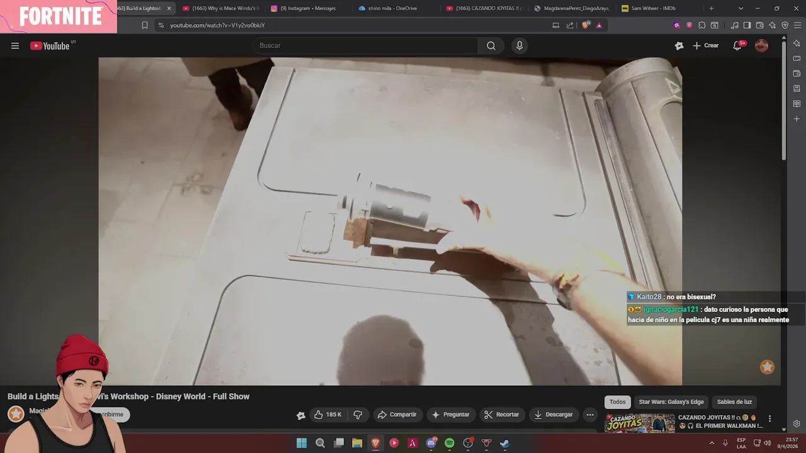Expand the system tray hidden icons chevron
Viewport: 806px width, 453px height.
(x=712, y=443)
